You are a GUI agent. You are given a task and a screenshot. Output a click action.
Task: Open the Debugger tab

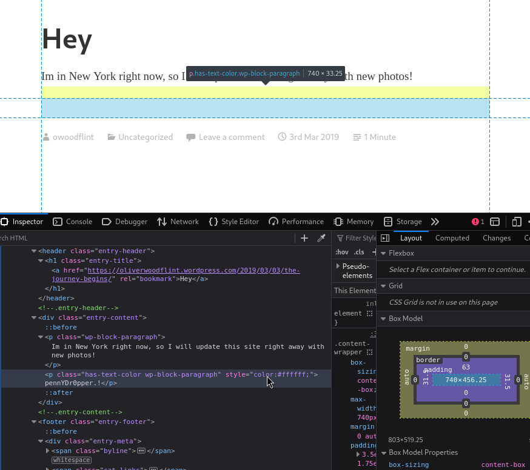pos(125,222)
